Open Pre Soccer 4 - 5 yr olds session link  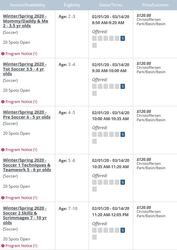(x=27, y=115)
